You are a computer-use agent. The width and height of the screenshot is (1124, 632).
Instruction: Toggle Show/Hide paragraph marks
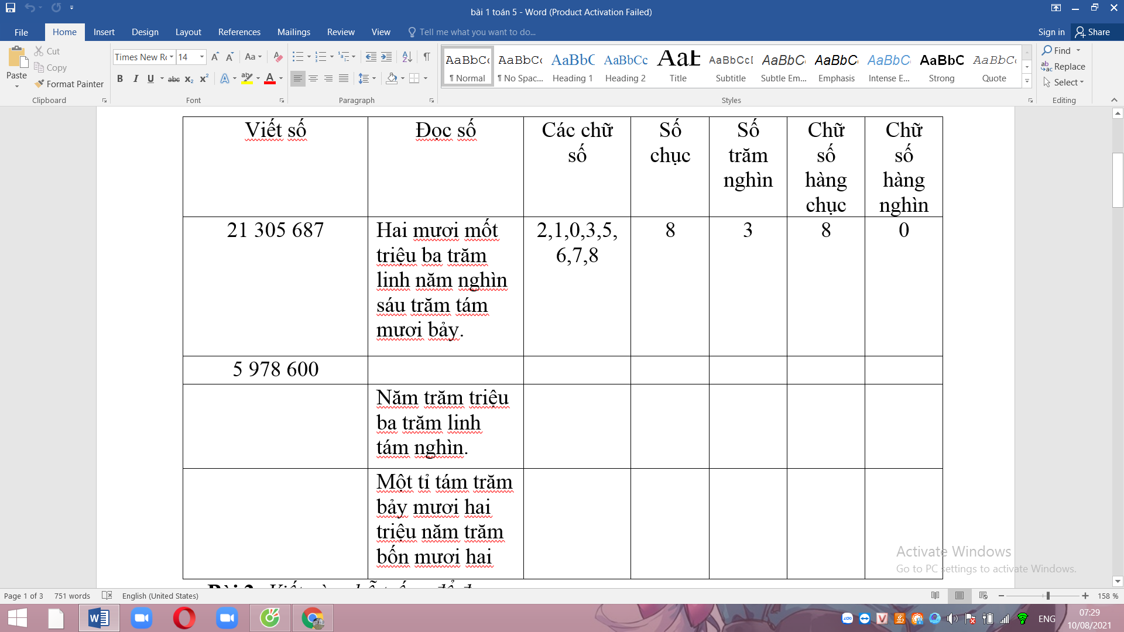pyautogui.click(x=427, y=57)
